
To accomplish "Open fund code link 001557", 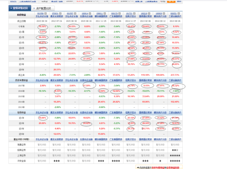I will click(70, 14).
